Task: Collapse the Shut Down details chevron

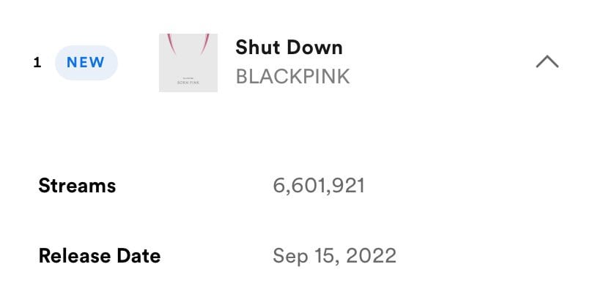Action: point(547,61)
